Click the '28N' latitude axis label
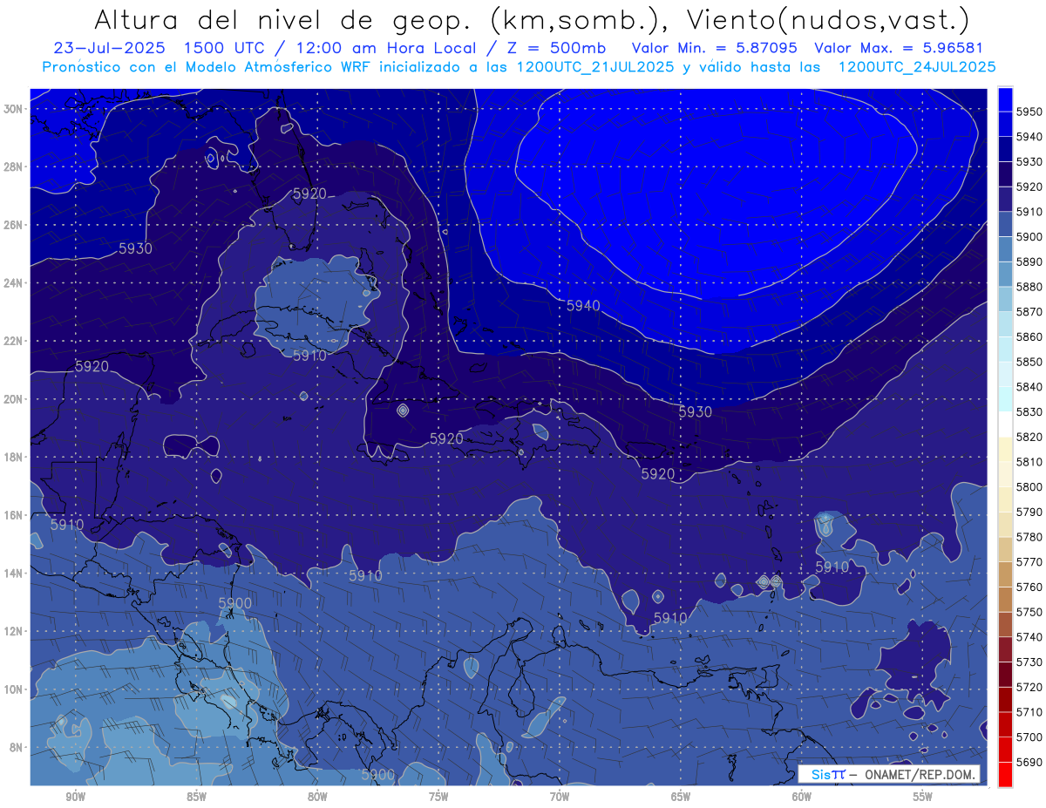The height and width of the screenshot is (808, 1046). click(x=13, y=166)
